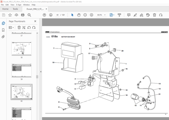Open the Window menu
The height and width of the screenshot is (120, 169).
pyautogui.click(x=26, y=5)
